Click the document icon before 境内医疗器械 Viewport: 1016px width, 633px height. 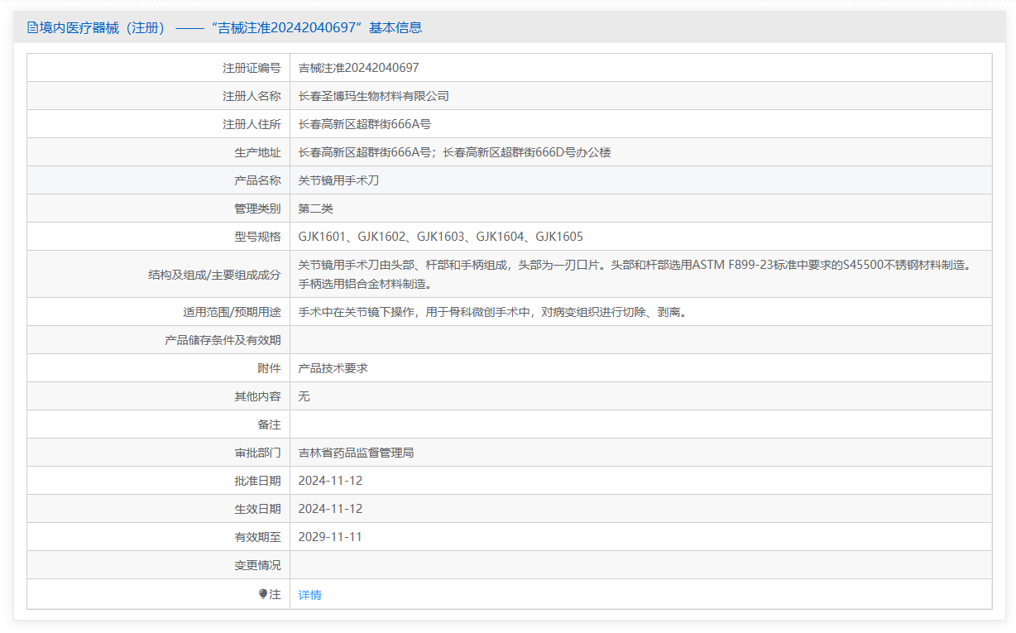(32, 27)
